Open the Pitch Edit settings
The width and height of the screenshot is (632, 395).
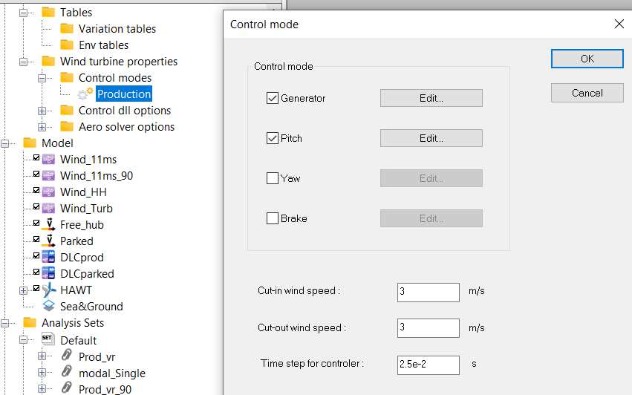pos(431,138)
